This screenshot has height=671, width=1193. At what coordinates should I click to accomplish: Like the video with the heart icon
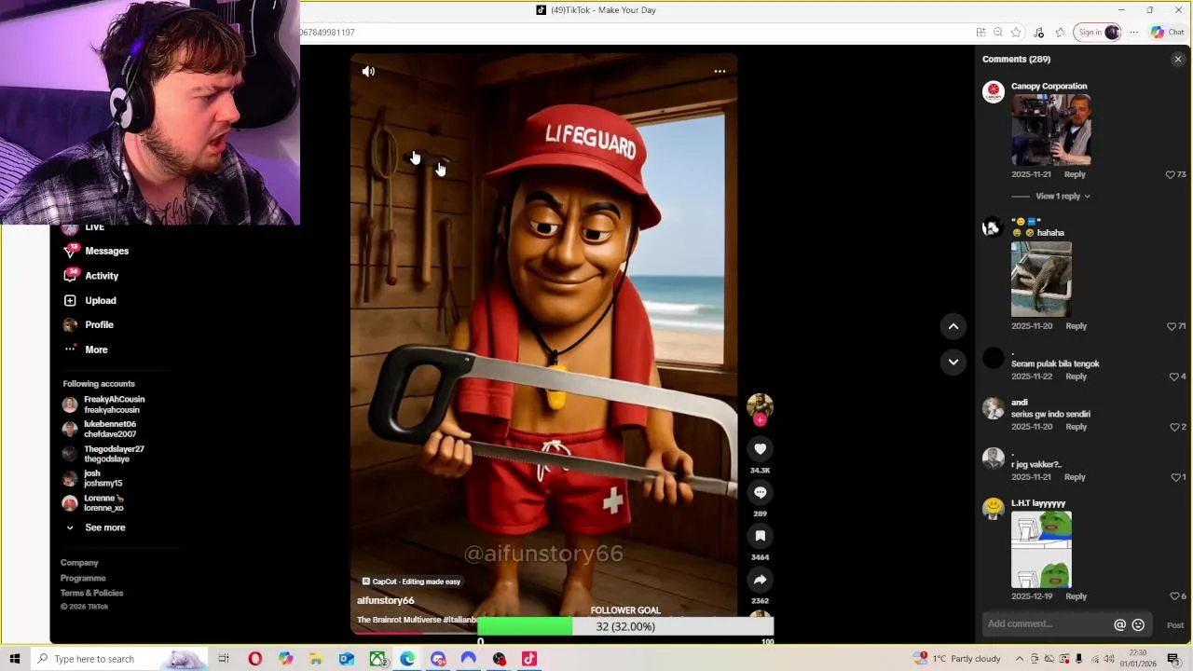(x=760, y=449)
